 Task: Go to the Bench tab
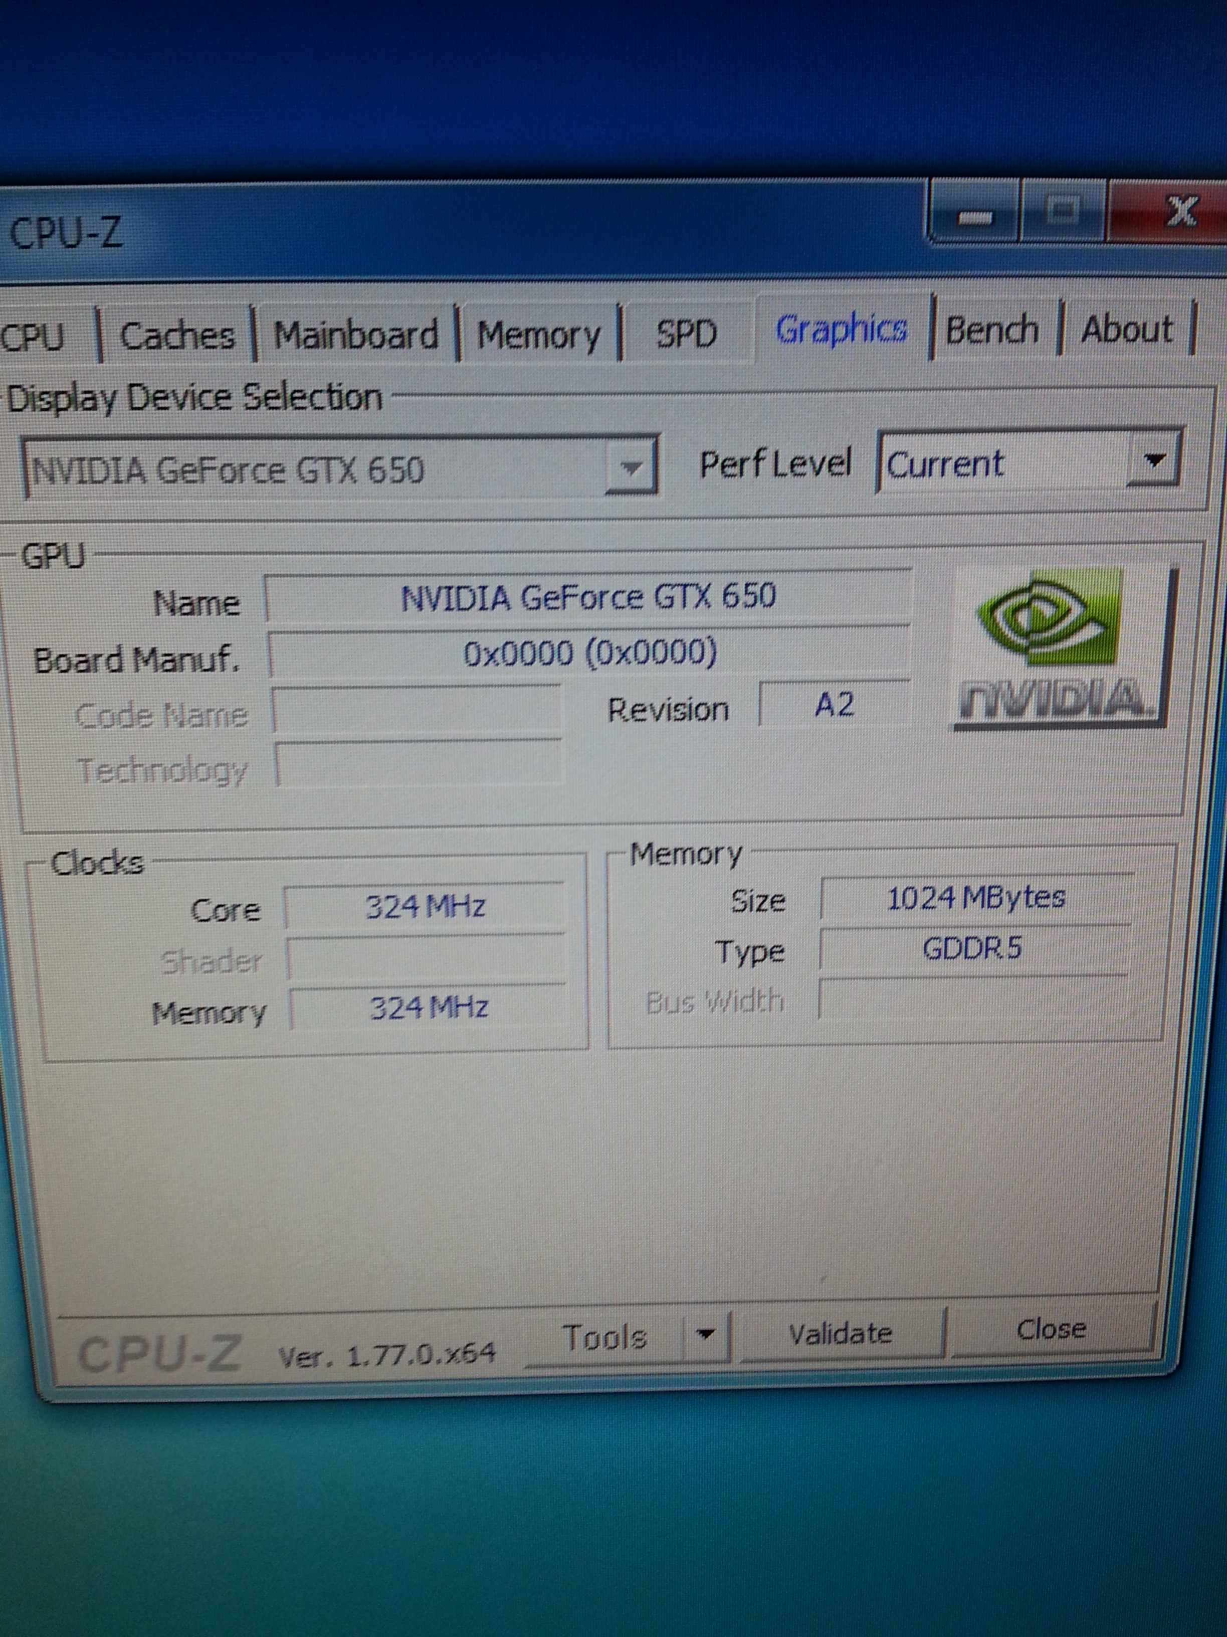992,330
